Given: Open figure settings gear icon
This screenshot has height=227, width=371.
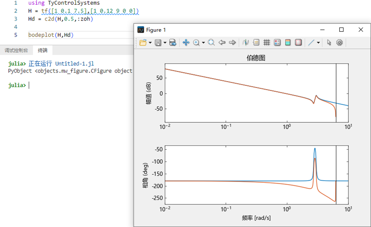Looking at the screenshot, I should coord(339,42).
